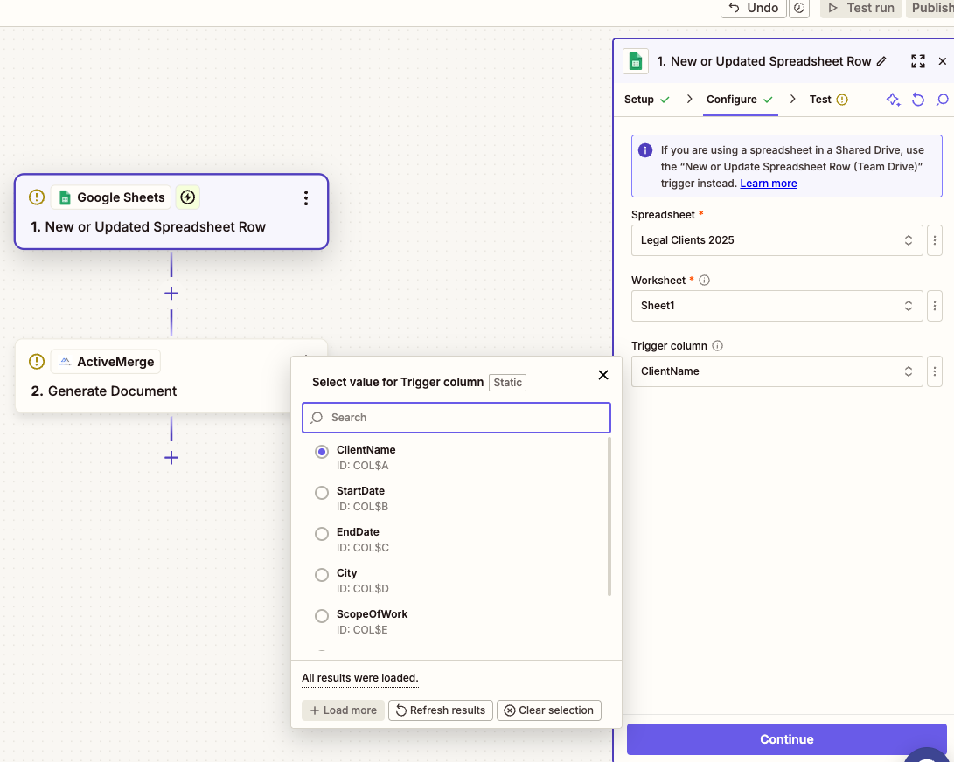Screen dimensions: 954x762
Task: Choose the City radio option
Action: click(x=322, y=575)
